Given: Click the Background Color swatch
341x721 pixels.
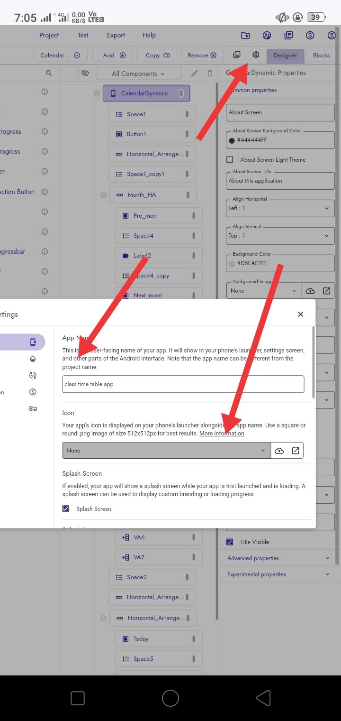Looking at the screenshot, I should 232,263.
